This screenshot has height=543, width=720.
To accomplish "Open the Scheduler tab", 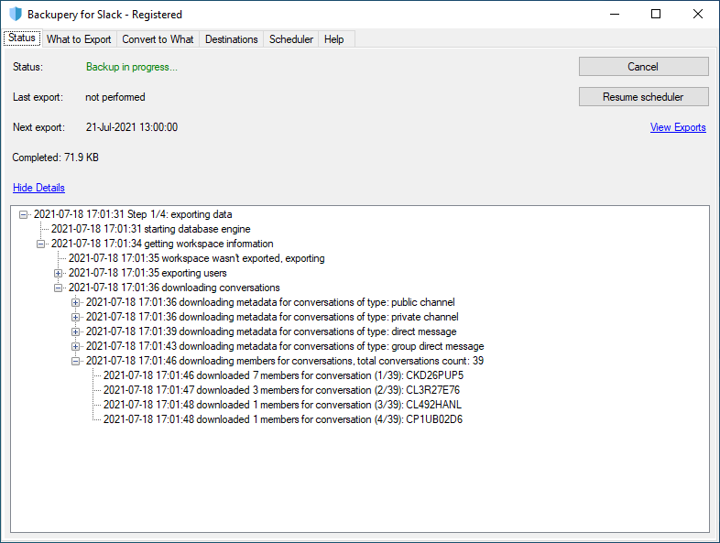I will pyautogui.click(x=291, y=39).
